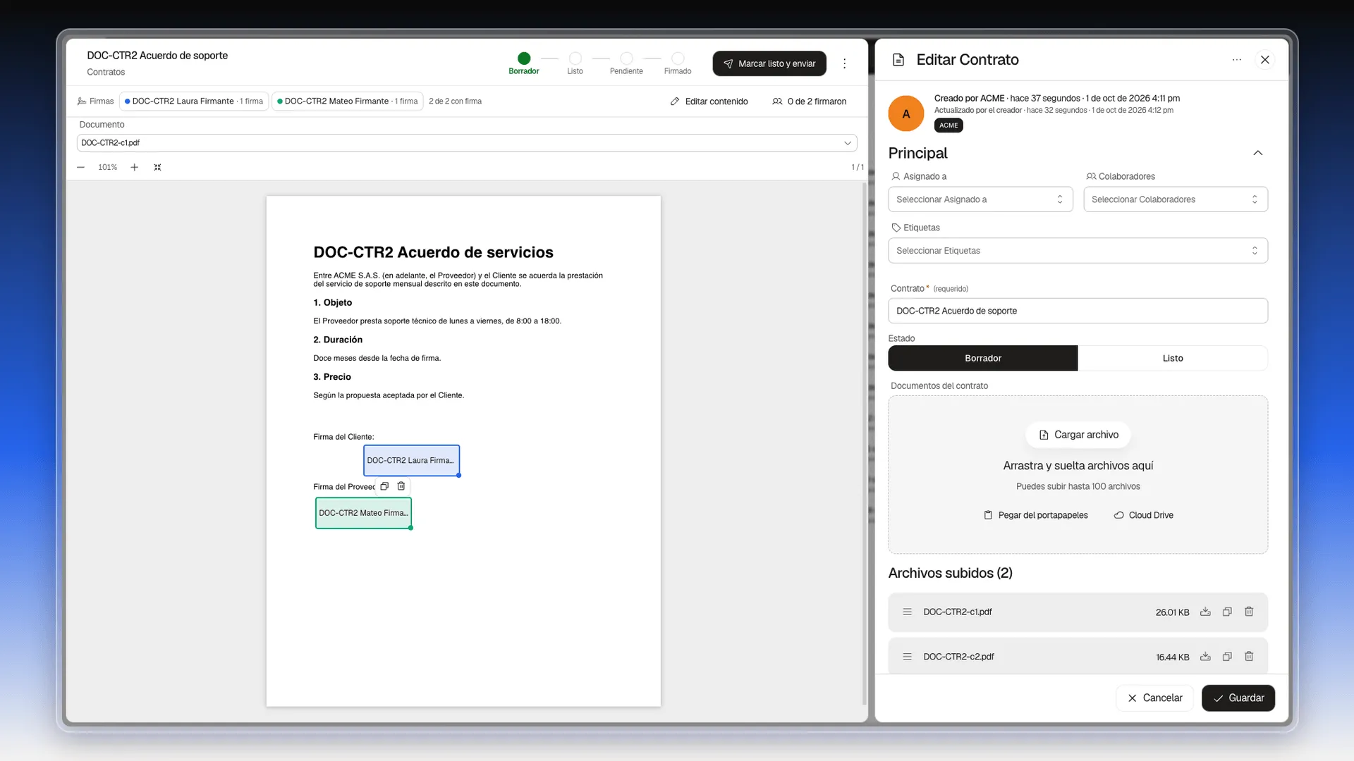Collapse the Principal section
This screenshot has height=761, width=1354.
[1257, 153]
